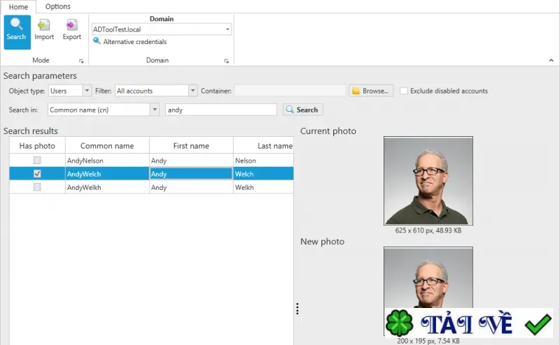Image resolution: width=560 pixels, height=345 pixels.
Task: Click the Nelson last name cell
Action: [264, 161]
